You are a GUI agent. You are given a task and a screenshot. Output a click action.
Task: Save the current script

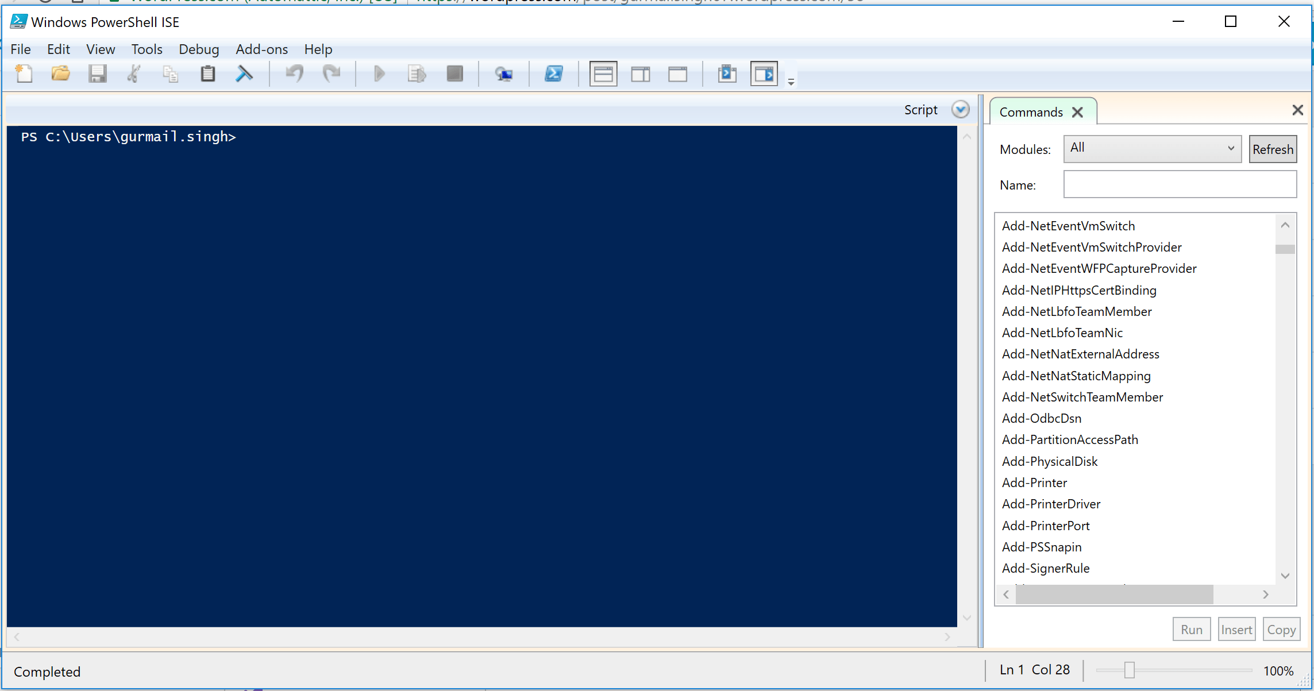[x=98, y=74]
